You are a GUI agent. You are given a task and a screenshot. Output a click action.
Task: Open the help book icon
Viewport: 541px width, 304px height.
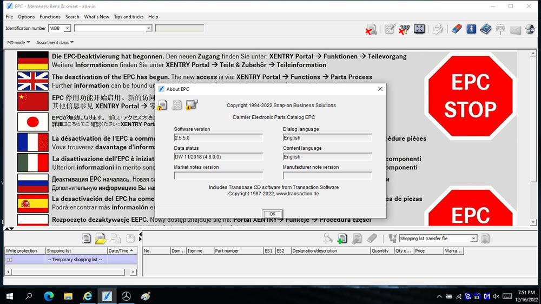[x=486, y=29]
